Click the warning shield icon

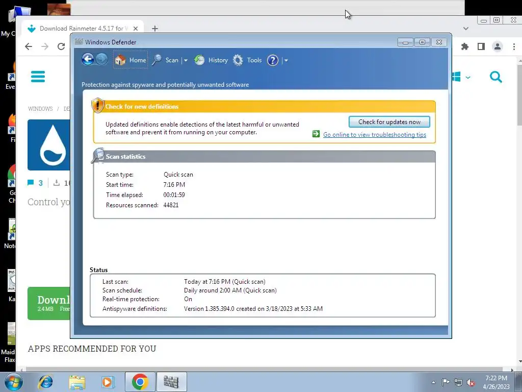[x=97, y=105]
